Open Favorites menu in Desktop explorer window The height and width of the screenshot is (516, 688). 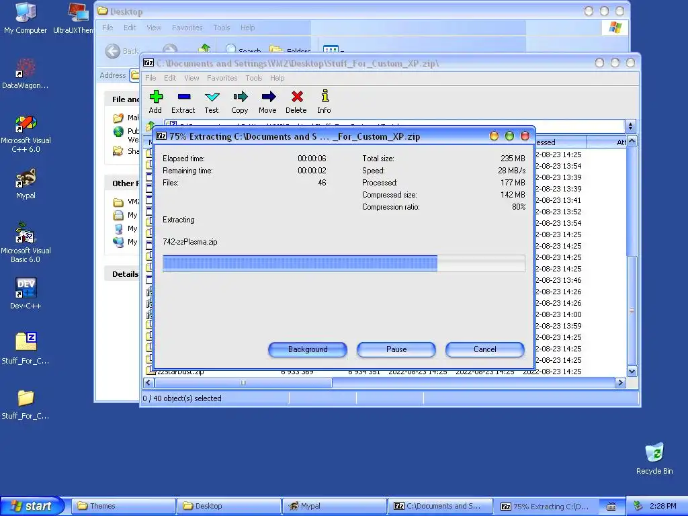tap(187, 28)
